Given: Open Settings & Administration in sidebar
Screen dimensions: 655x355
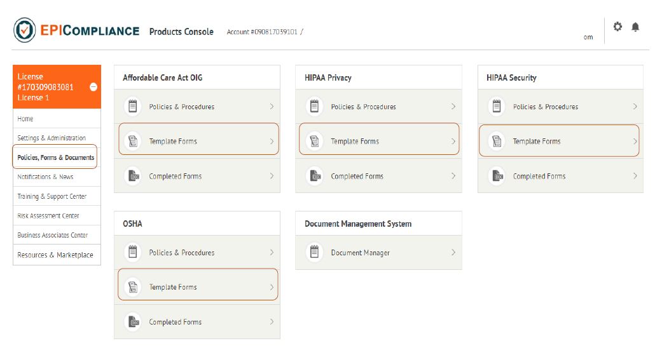Looking at the screenshot, I should click(52, 138).
